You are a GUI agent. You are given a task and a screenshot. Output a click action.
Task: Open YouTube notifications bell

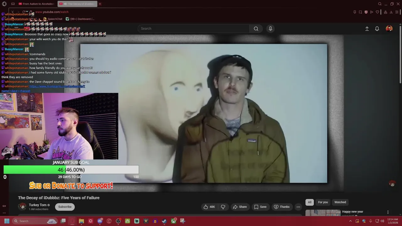coord(377,29)
